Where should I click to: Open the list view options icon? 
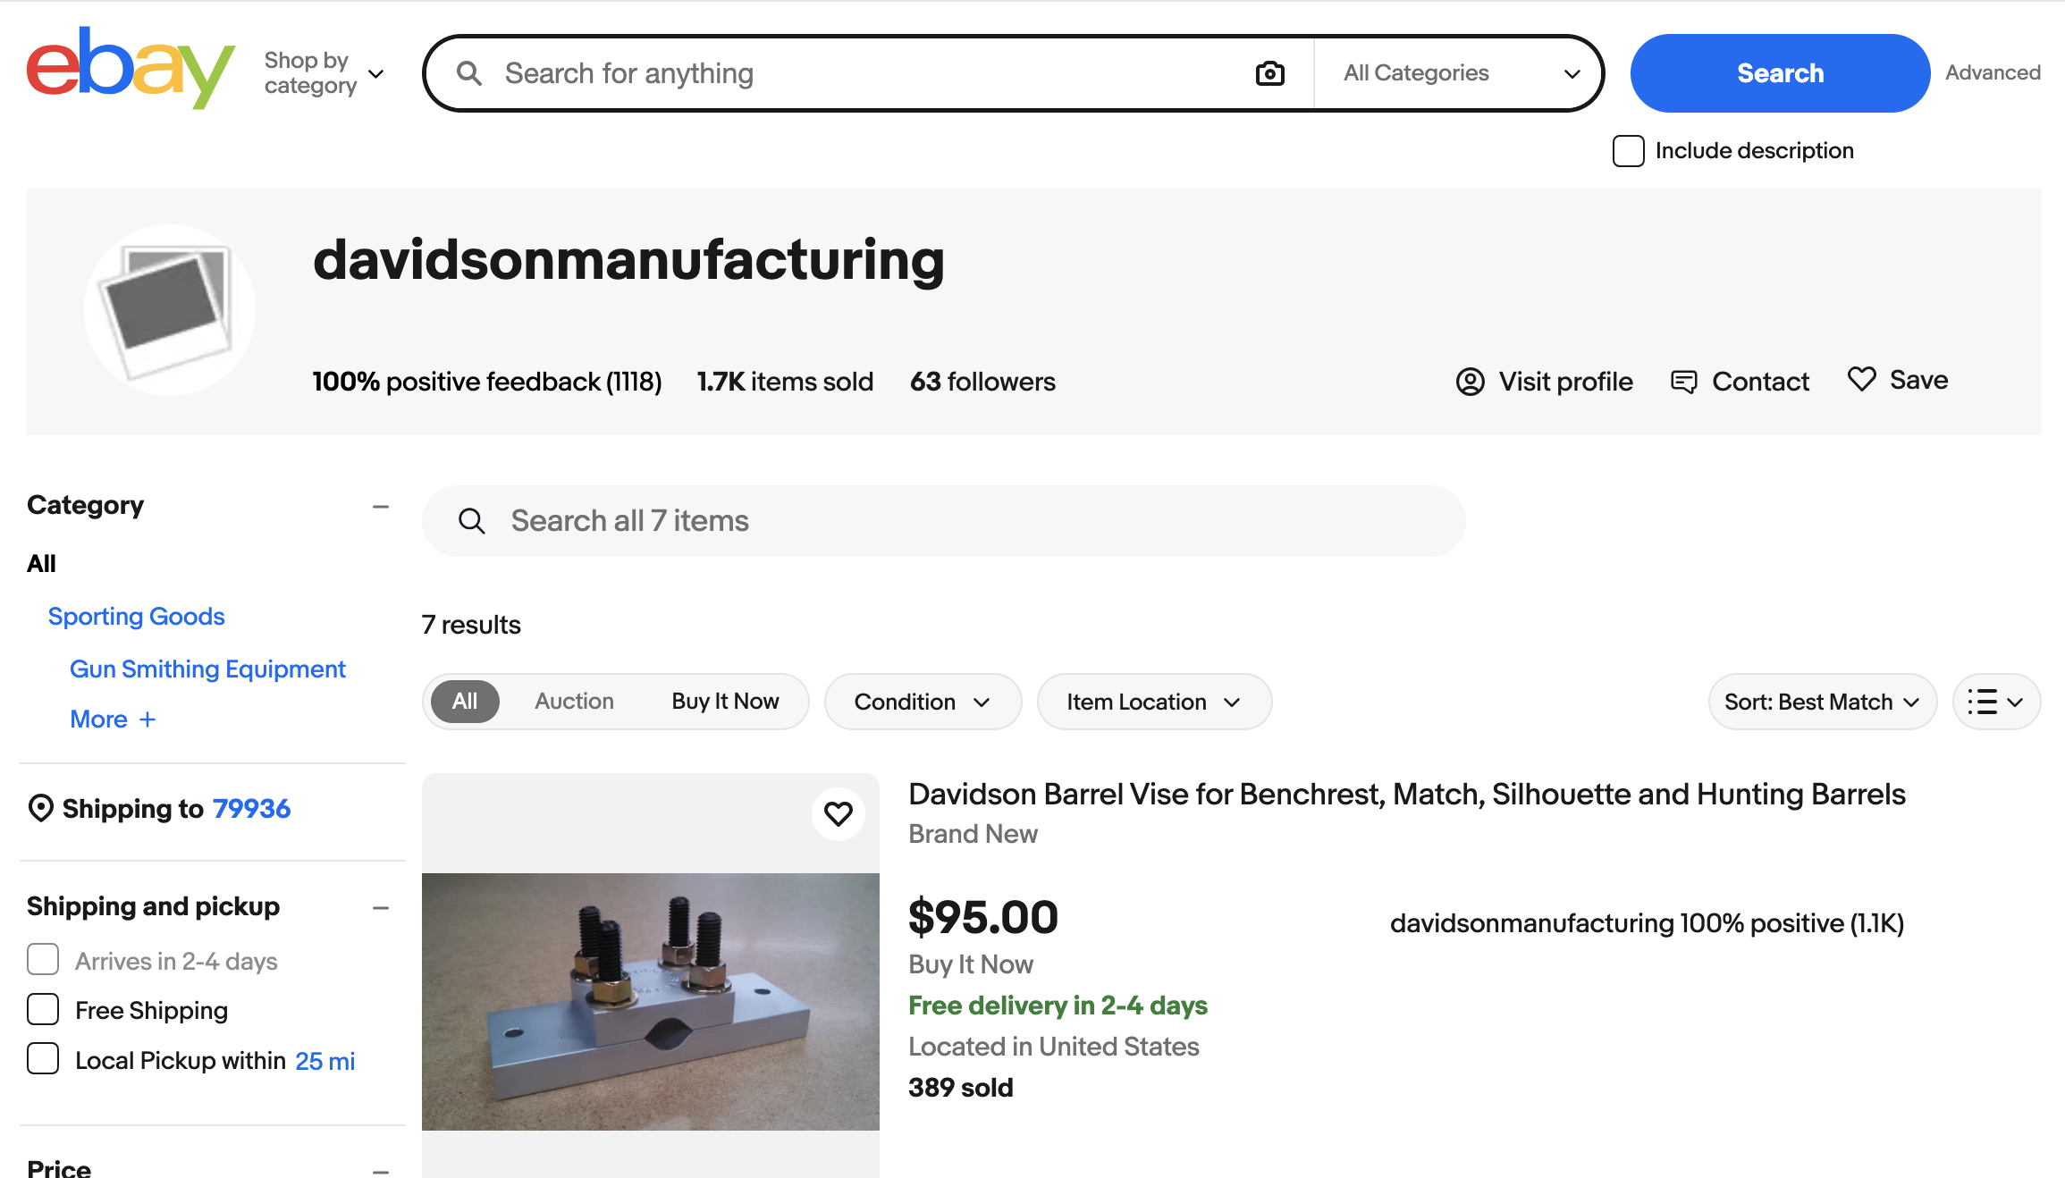(1995, 702)
